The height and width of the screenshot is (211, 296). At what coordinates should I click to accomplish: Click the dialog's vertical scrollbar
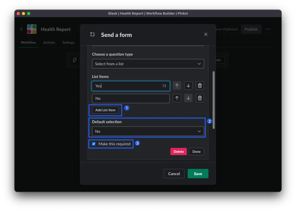pos(214,100)
